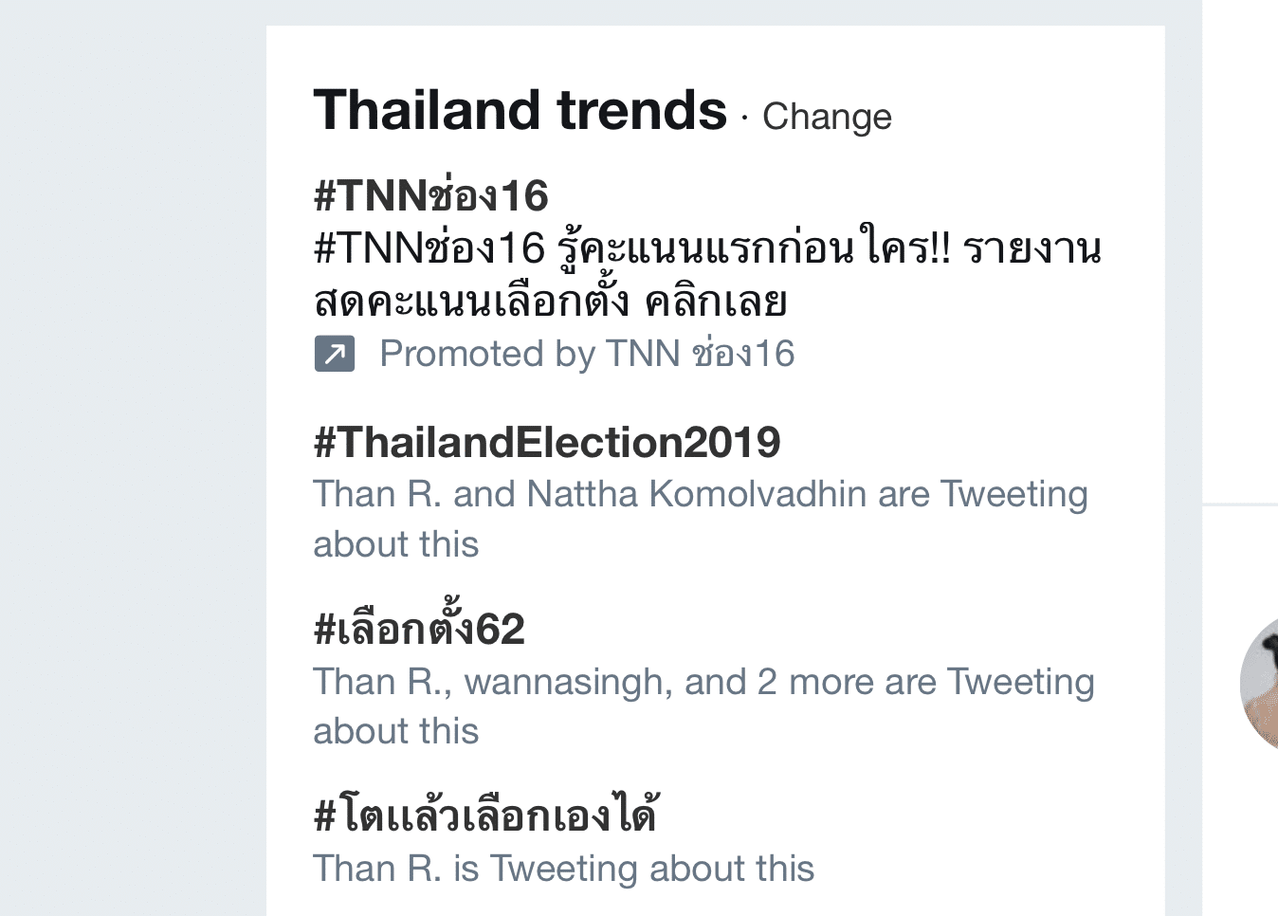Open the bold #TNNช่อง16 trend

tap(431, 195)
